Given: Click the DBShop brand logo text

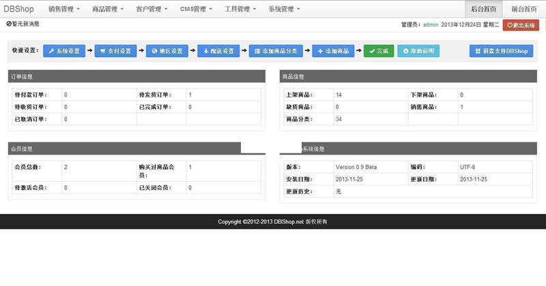Looking at the screenshot, I should pyautogui.click(x=18, y=9).
